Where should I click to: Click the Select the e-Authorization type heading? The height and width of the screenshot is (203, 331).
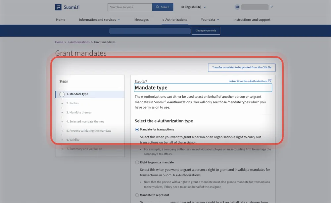pyautogui.click(x=164, y=121)
